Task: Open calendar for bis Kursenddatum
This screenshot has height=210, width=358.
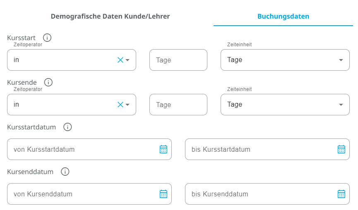Action: point(341,194)
